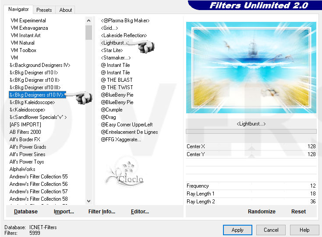Select Alf's Power Grads category
This screenshot has height=237, width=322.
[28, 147]
